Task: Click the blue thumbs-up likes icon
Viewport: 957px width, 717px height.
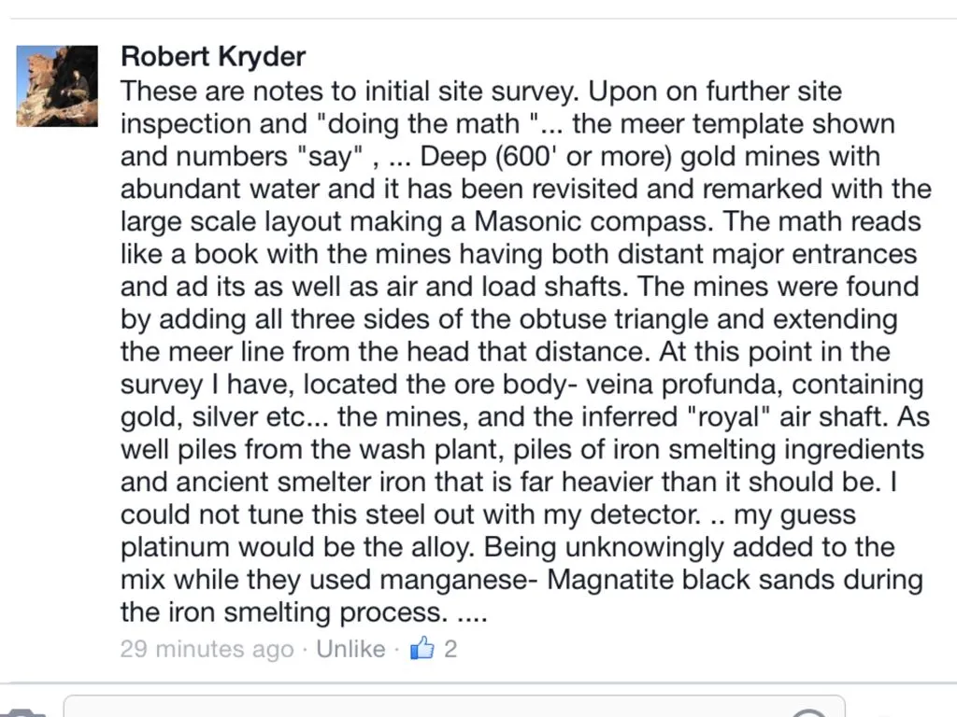Action: click(x=421, y=648)
